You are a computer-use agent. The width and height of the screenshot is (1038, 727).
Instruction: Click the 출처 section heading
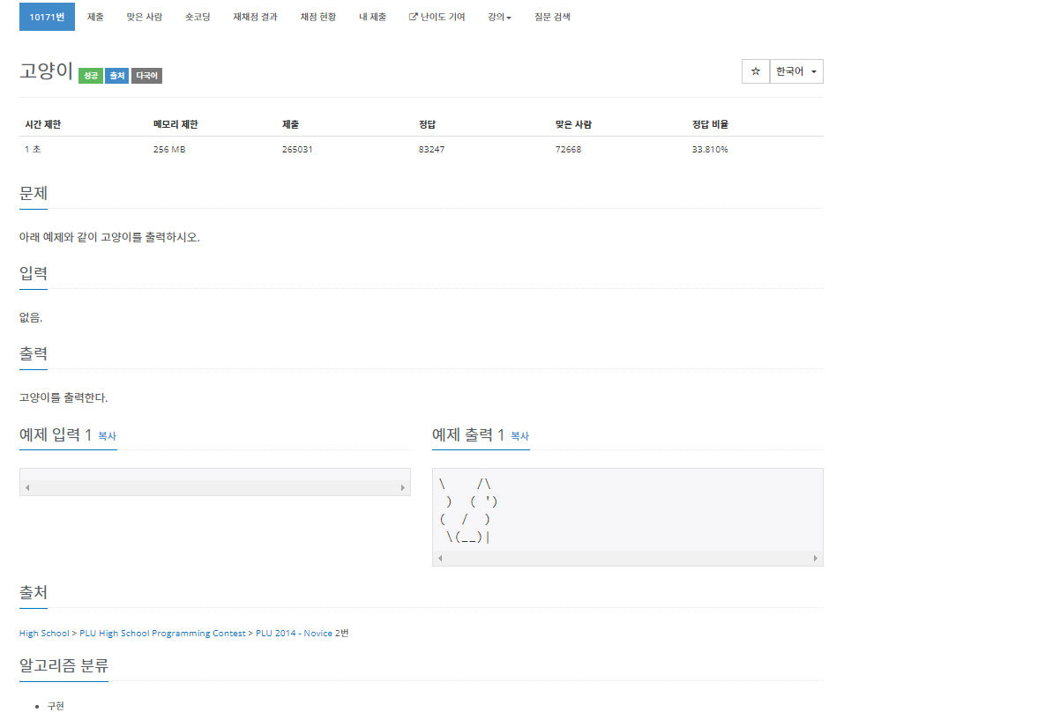tap(34, 593)
